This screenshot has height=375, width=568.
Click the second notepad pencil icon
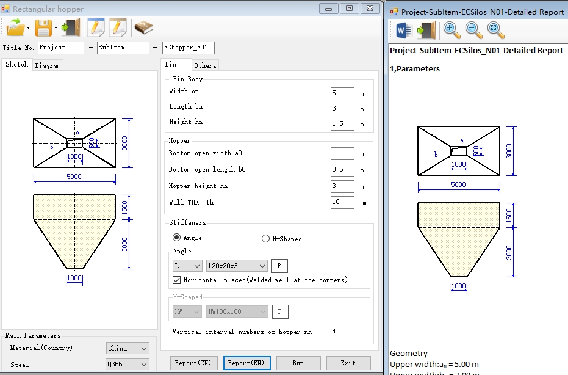coord(117,27)
